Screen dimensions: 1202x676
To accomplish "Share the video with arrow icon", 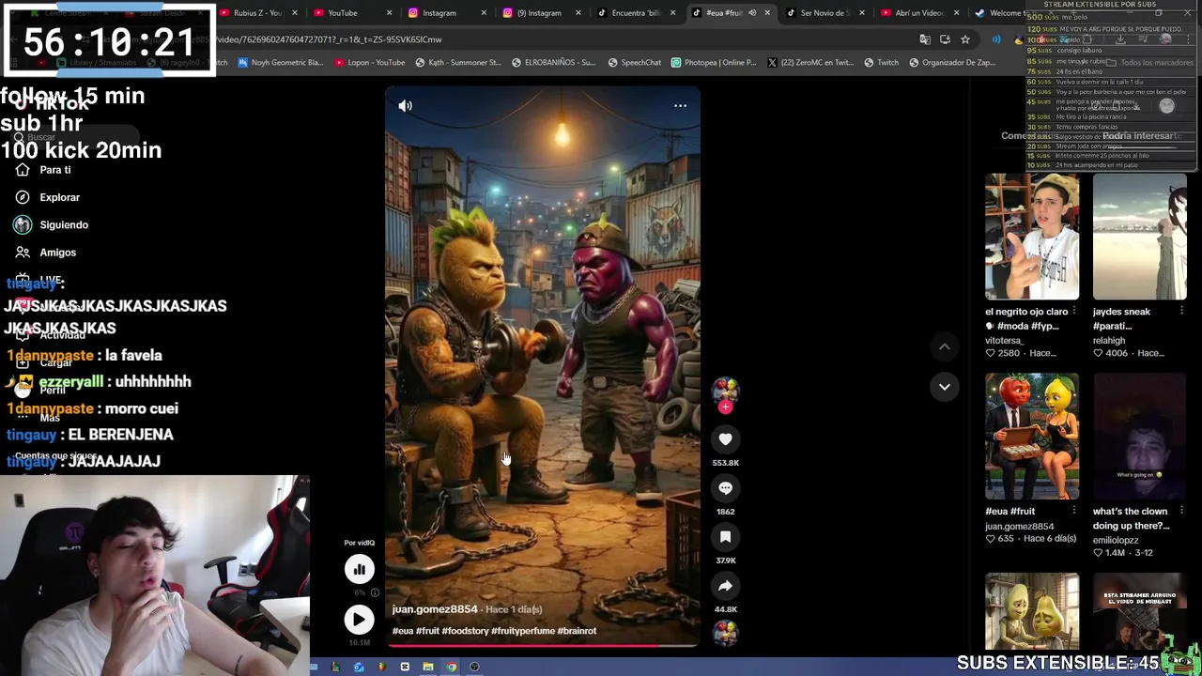I will pos(725,586).
